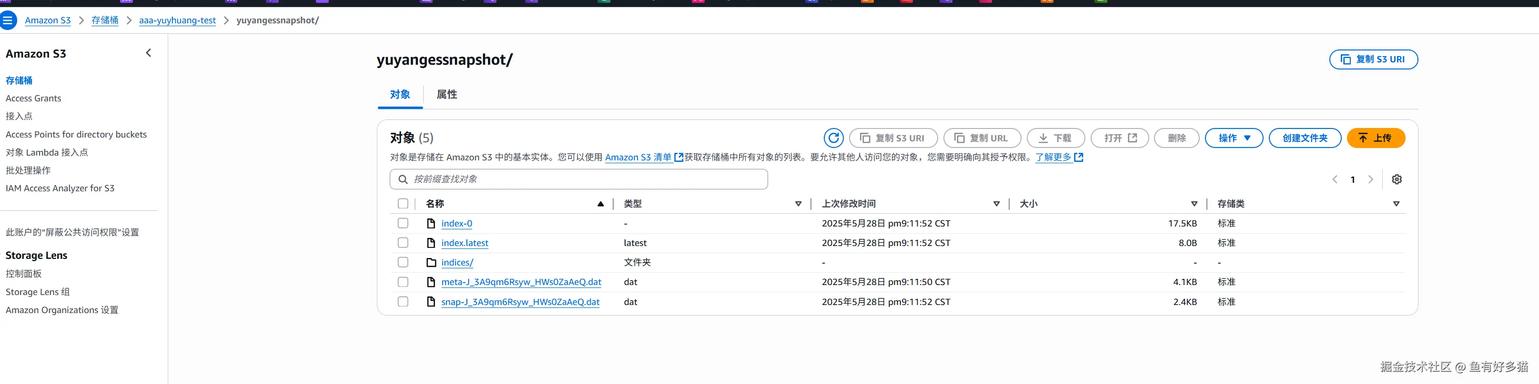Sort by 类型 column arrow
Image resolution: width=1539 pixels, height=384 pixels.
(798, 204)
